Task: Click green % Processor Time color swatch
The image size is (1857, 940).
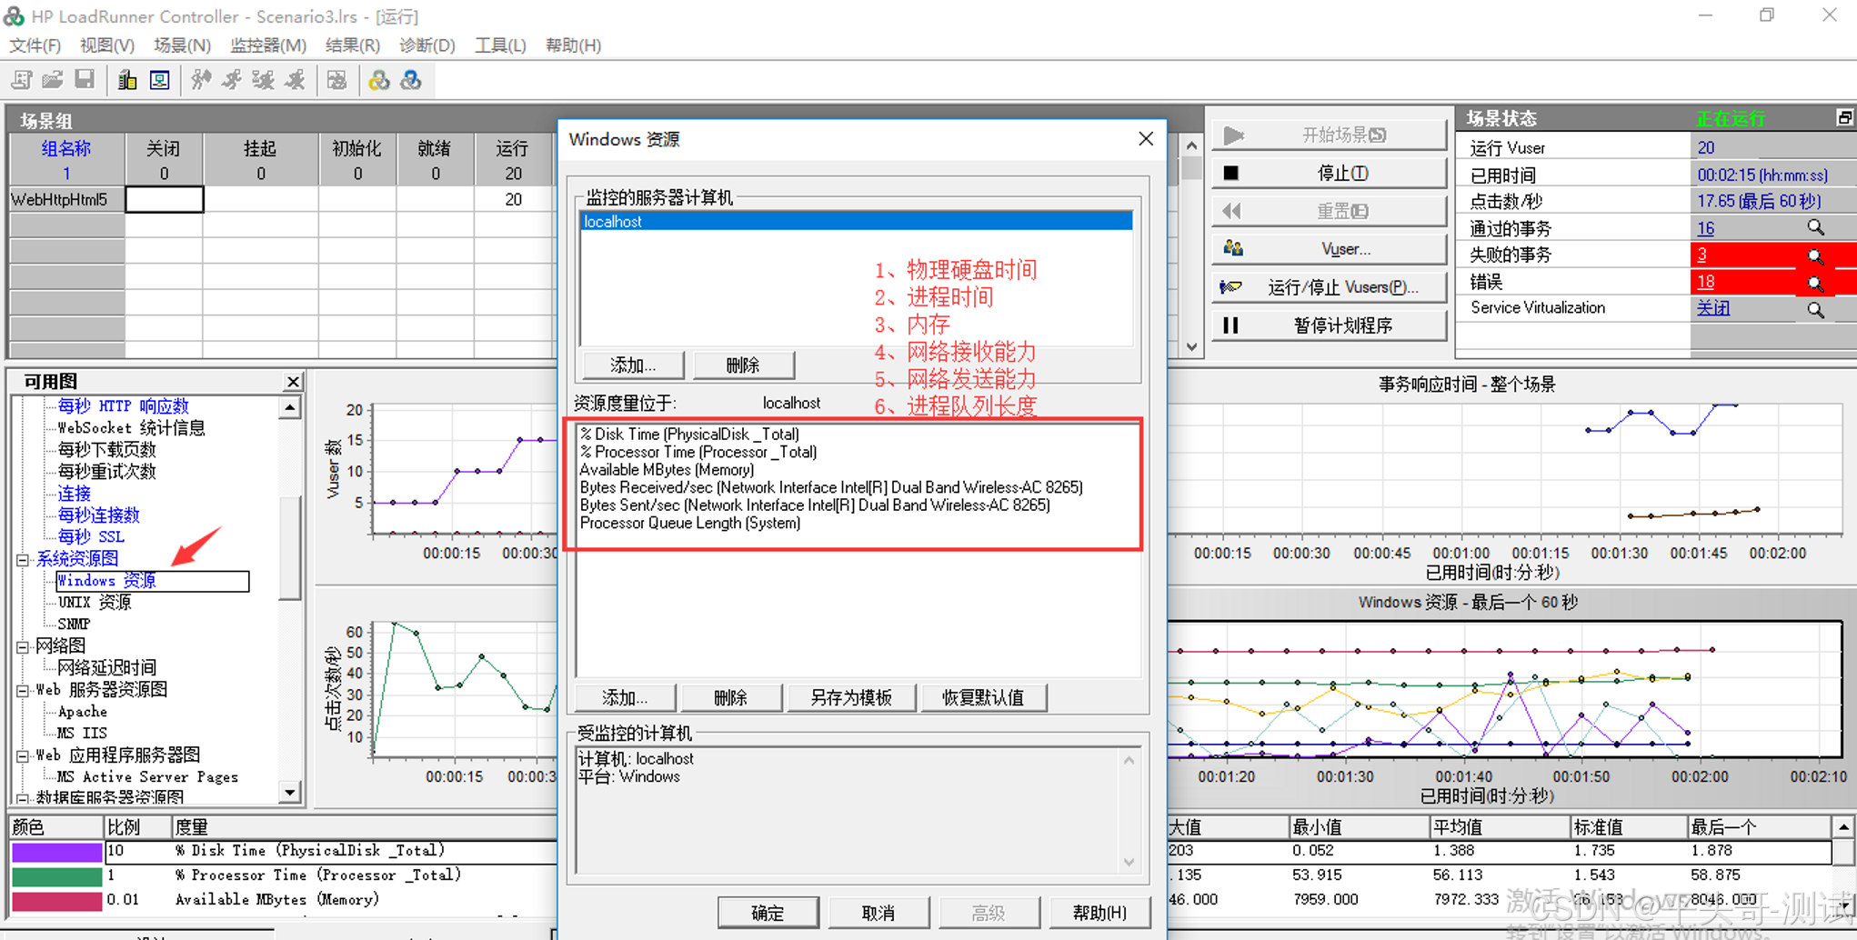Action: (56, 876)
